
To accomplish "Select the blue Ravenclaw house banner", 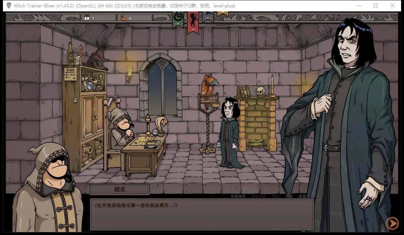I will (208, 16).
